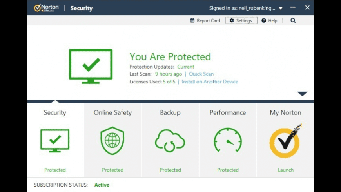341x192 pixels.
Task: Expand the details panel arrow
Action: (302, 94)
